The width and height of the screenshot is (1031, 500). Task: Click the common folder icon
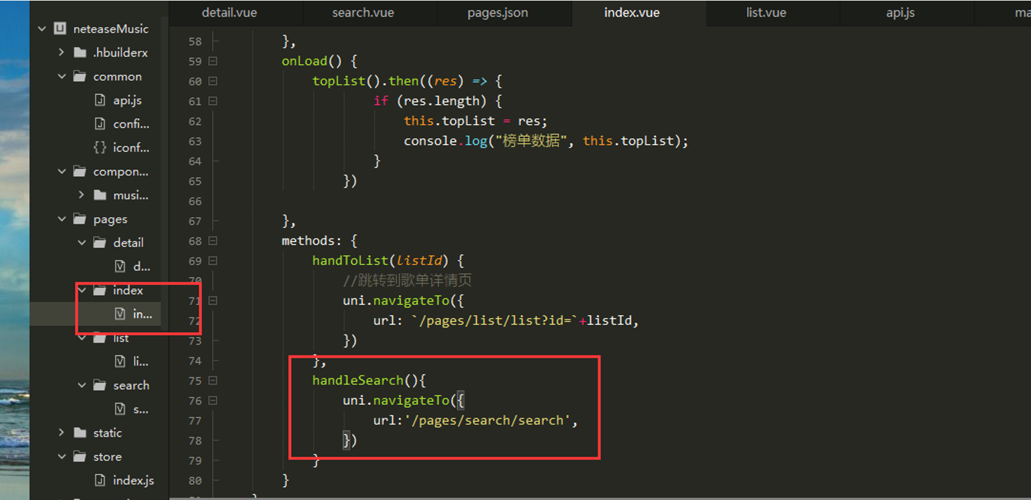[x=80, y=76]
